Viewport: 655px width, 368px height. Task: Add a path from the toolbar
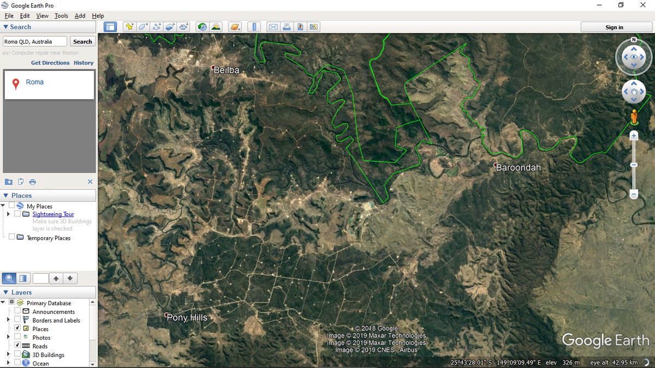157,27
